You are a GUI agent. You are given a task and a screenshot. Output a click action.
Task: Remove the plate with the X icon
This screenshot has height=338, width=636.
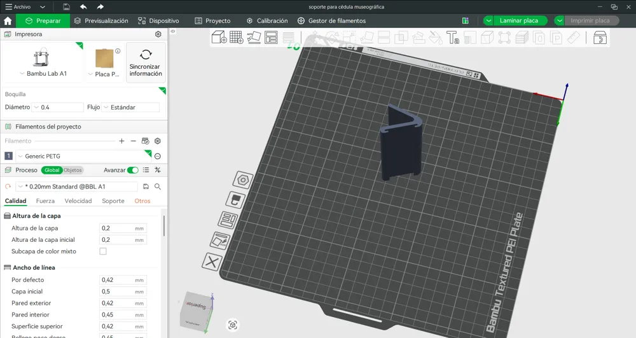pos(212,262)
